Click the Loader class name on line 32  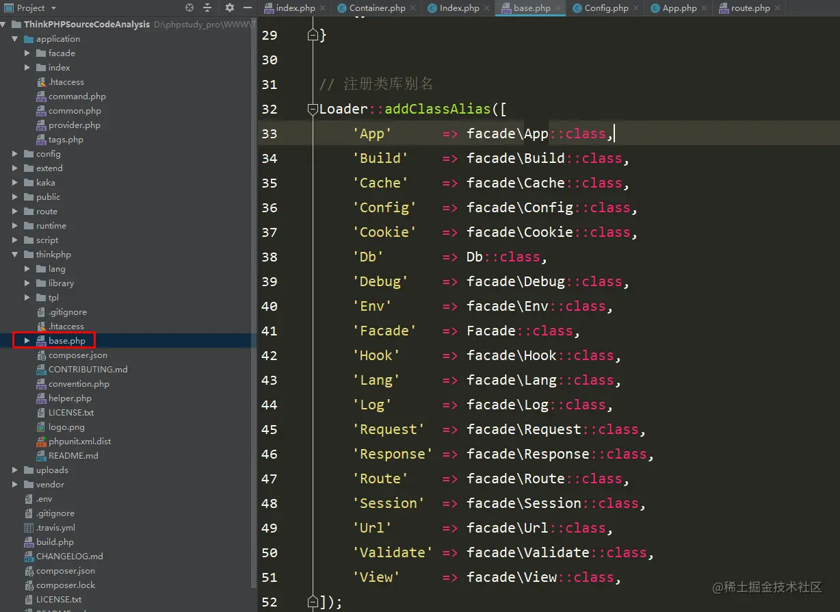(343, 109)
